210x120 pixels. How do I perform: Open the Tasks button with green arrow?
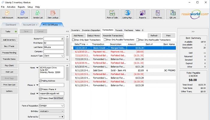click(9, 31)
